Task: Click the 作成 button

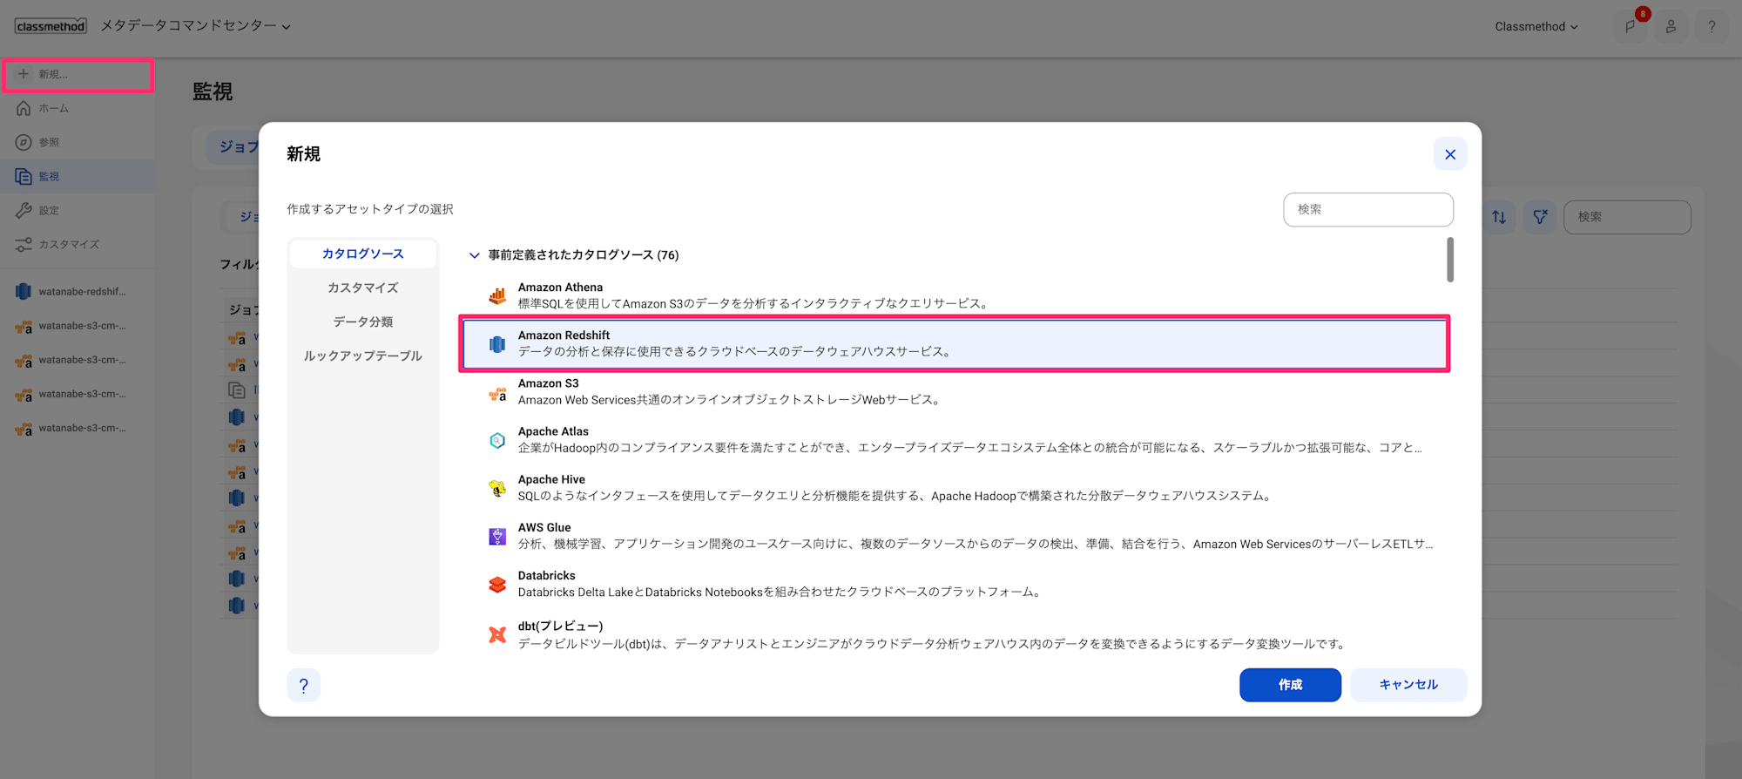Action: 1290,685
